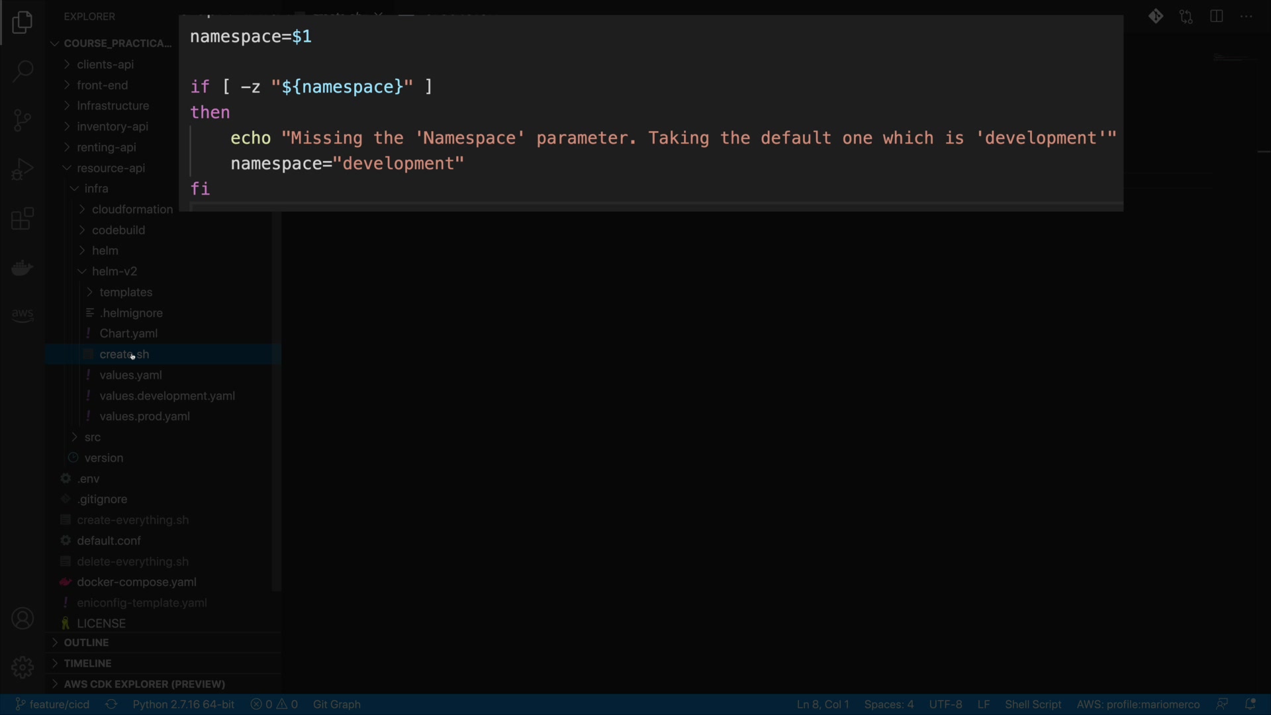Open the Accounts menu icon
This screenshot has width=1271, height=715.
(x=23, y=619)
